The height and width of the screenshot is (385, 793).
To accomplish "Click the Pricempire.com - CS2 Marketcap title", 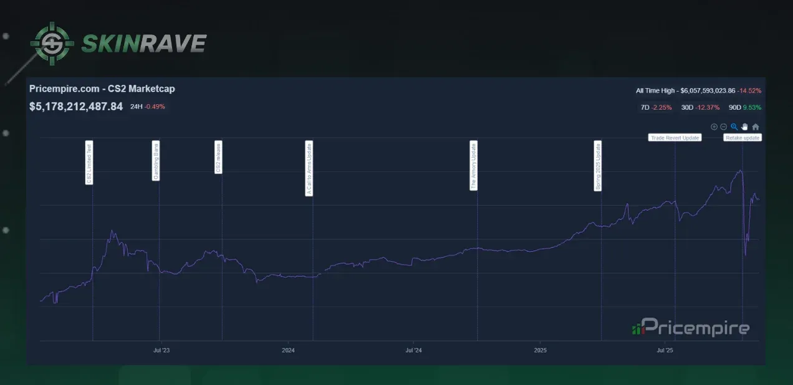I will click(x=102, y=89).
